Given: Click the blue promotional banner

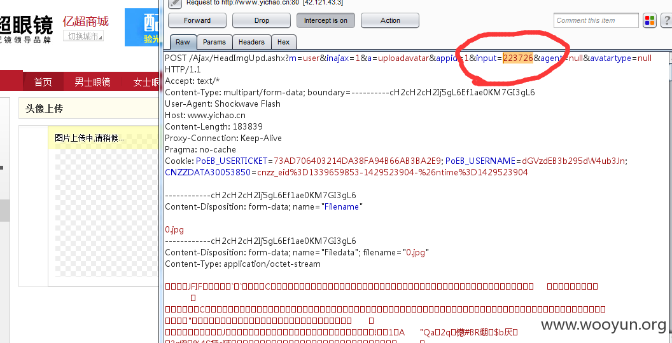Looking at the screenshot, I should coord(142,27).
